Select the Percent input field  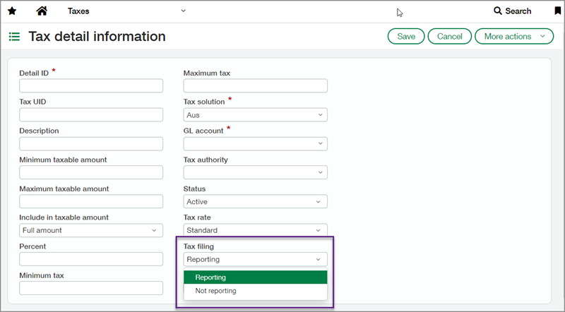[91, 259]
